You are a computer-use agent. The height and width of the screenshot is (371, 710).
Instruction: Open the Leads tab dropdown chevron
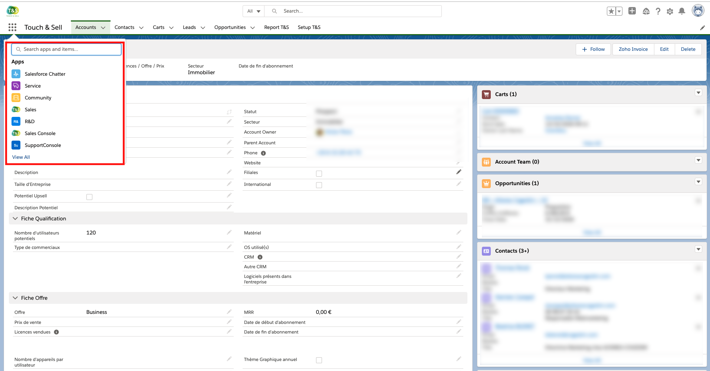[203, 27]
